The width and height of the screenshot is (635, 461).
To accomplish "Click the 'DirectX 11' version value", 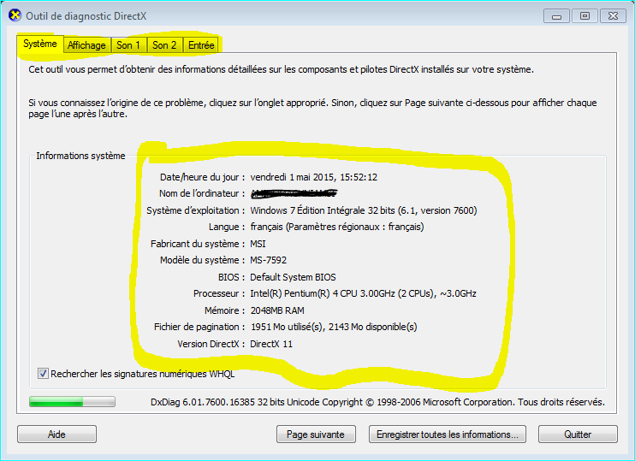I will point(271,344).
